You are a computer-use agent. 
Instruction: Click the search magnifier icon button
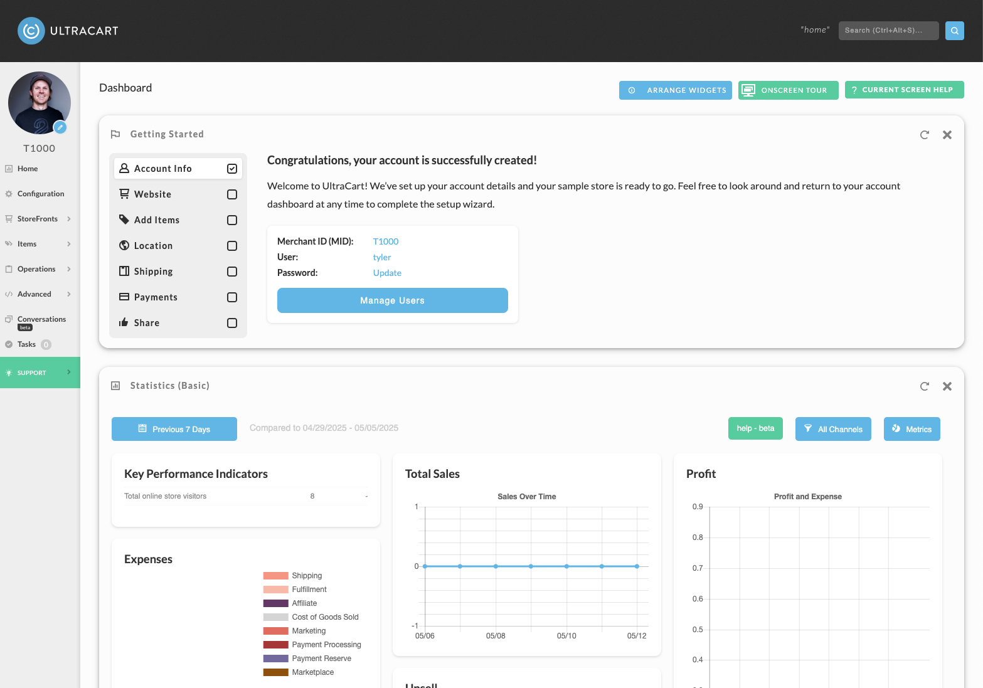tap(954, 31)
